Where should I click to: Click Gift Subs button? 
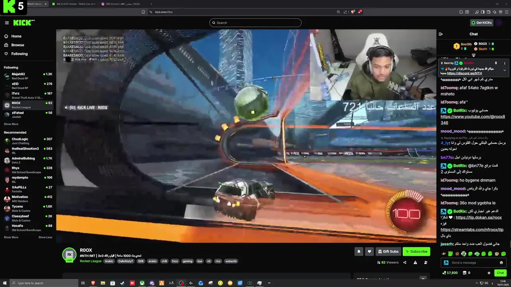point(388,252)
